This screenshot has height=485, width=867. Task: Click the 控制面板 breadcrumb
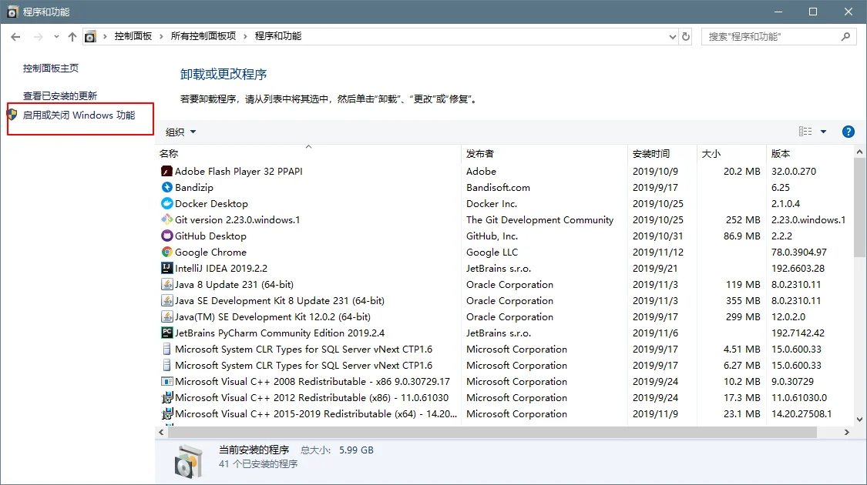click(x=133, y=36)
